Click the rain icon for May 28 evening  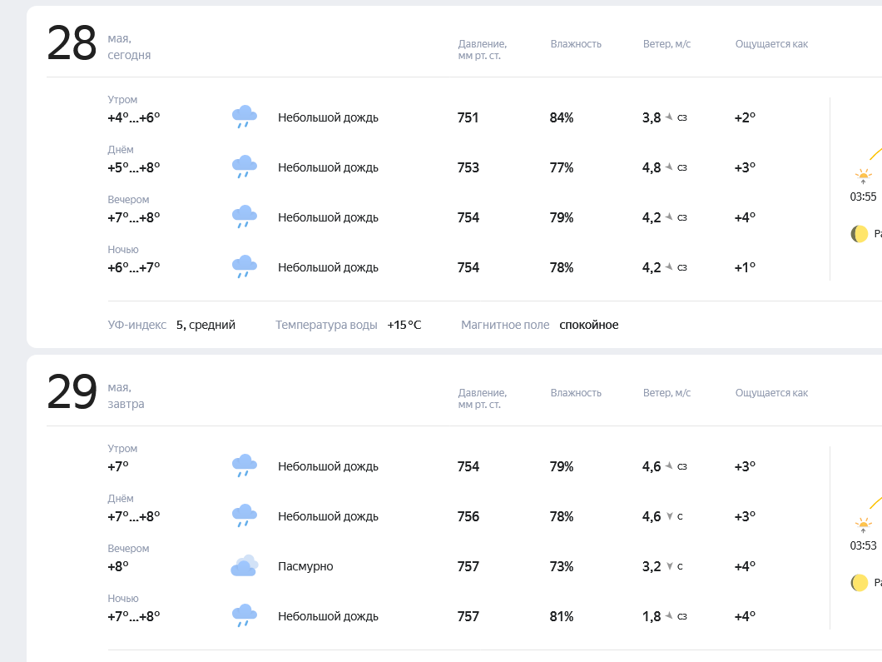[x=244, y=217]
